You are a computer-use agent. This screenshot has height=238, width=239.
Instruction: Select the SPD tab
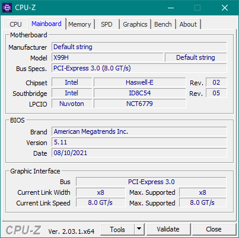(x=107, y=24)
